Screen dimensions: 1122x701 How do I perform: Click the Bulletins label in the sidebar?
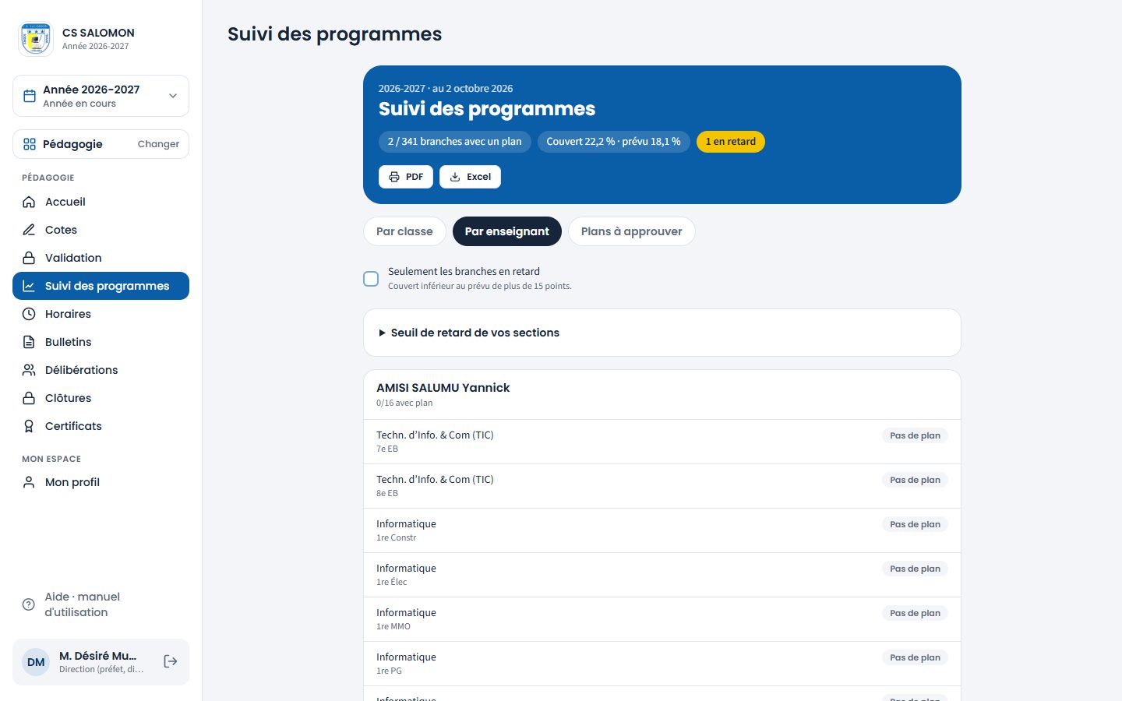pyautogui.click(x=69, y=342)
